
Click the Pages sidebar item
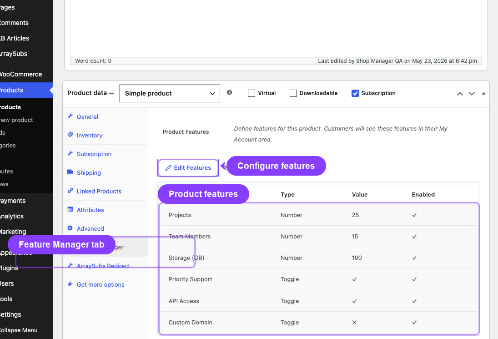(26, 7)
